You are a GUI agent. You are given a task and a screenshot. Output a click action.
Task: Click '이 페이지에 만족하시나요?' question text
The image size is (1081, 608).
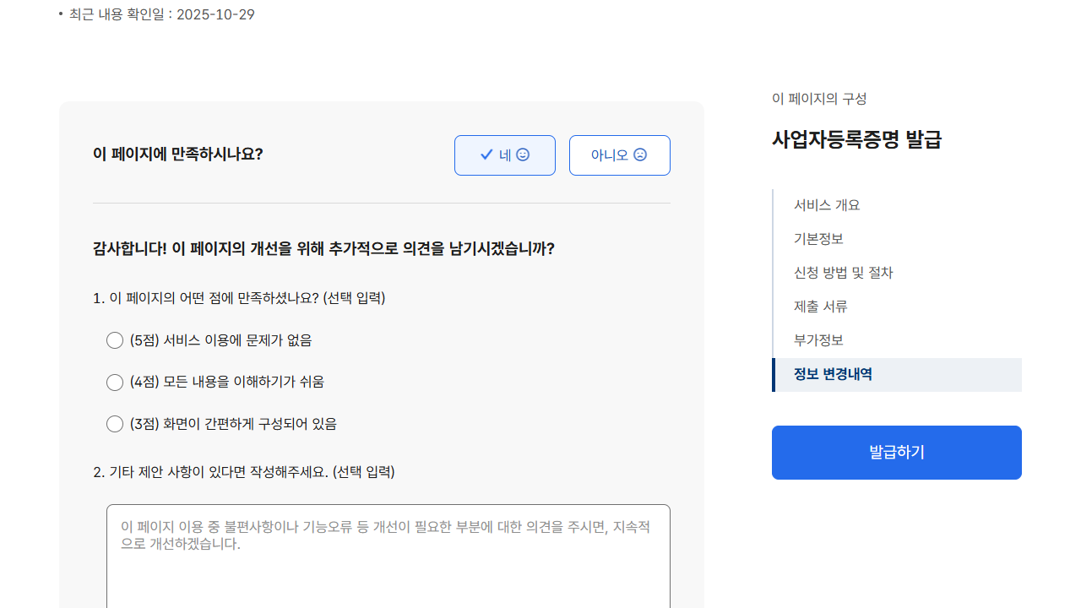[178, 155]
